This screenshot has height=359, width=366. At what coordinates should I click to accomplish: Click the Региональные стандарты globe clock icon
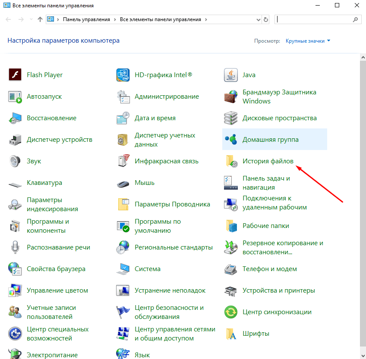pyautogui.click(x=123, y=247)
